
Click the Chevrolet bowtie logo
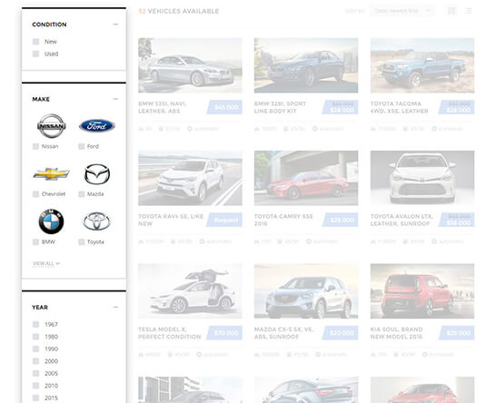pyautogui.click(x=52, y=174)
